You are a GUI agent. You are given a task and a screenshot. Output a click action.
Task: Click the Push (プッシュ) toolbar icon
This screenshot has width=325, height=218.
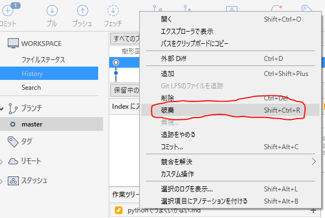[83, 11]
